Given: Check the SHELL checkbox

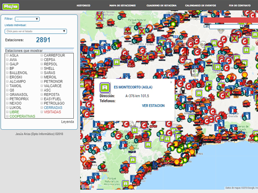Looking at the screenshot, I should [42, 69].
